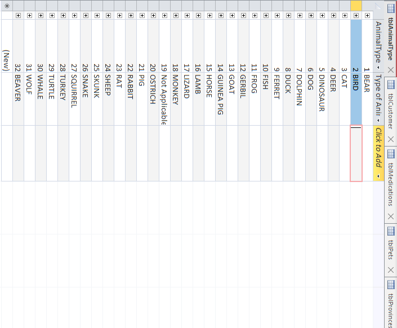Expand the BEAVER row plus icon

tap(18, 15)
